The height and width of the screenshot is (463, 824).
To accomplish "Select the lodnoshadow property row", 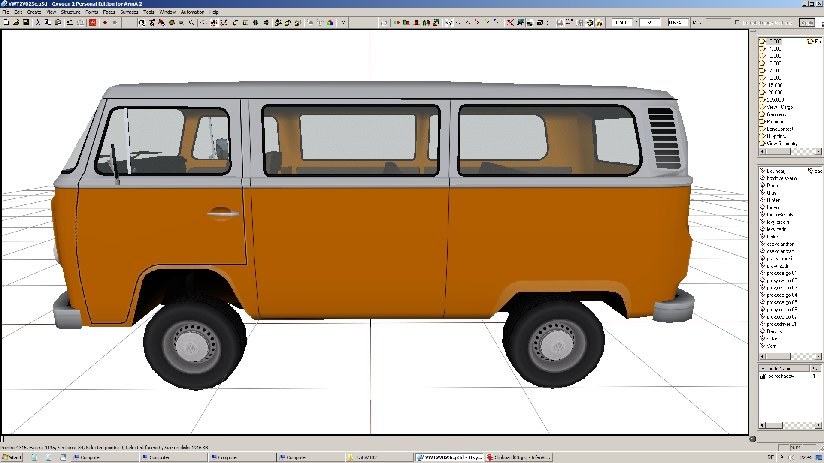I will tap(791, 376).
